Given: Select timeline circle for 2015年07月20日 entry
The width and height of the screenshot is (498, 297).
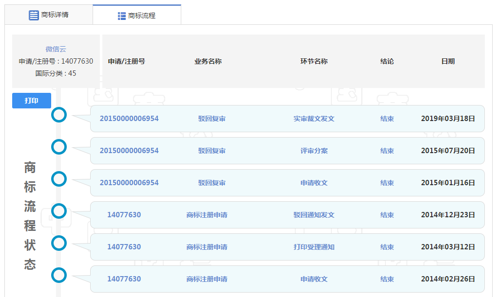Looking at the screenshot, I should (x=59, y=147).
